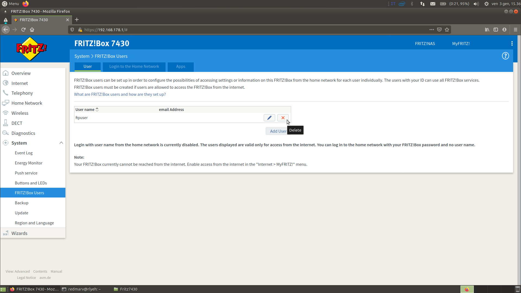Switch to the Fritz7430 folder window in taskbar
This screenshot has height=293, width=521.
pyautogui.click(x=126, y=289)
